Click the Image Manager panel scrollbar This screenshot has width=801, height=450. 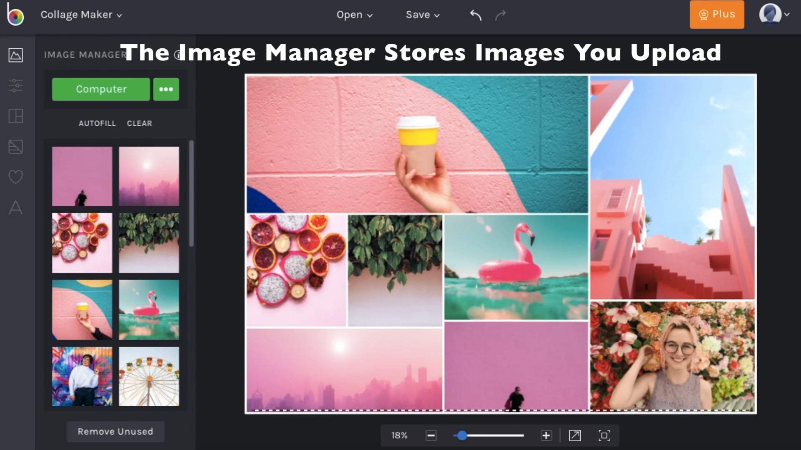point(191,193)
